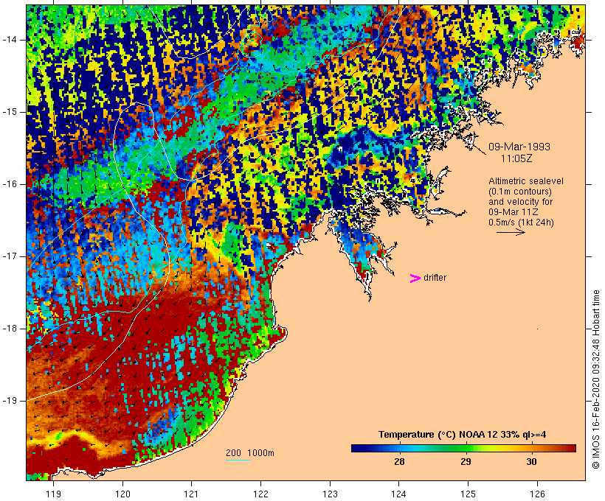This screenshot has height=501, width=605.
Task: Click the velocity scale arrow under '0.5m/s'
Action: pos(511,232)
